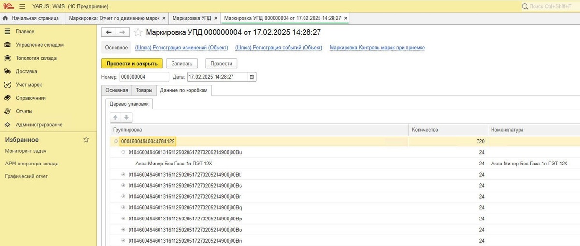Click the Номенклатура column header
The image size is (580, 246).
tap(534, 130)
